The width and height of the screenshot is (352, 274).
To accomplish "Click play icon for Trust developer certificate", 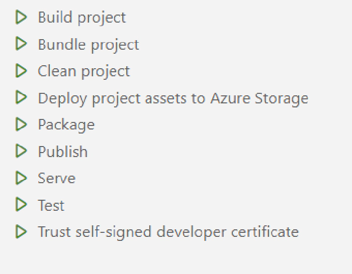I will [21, 231].
